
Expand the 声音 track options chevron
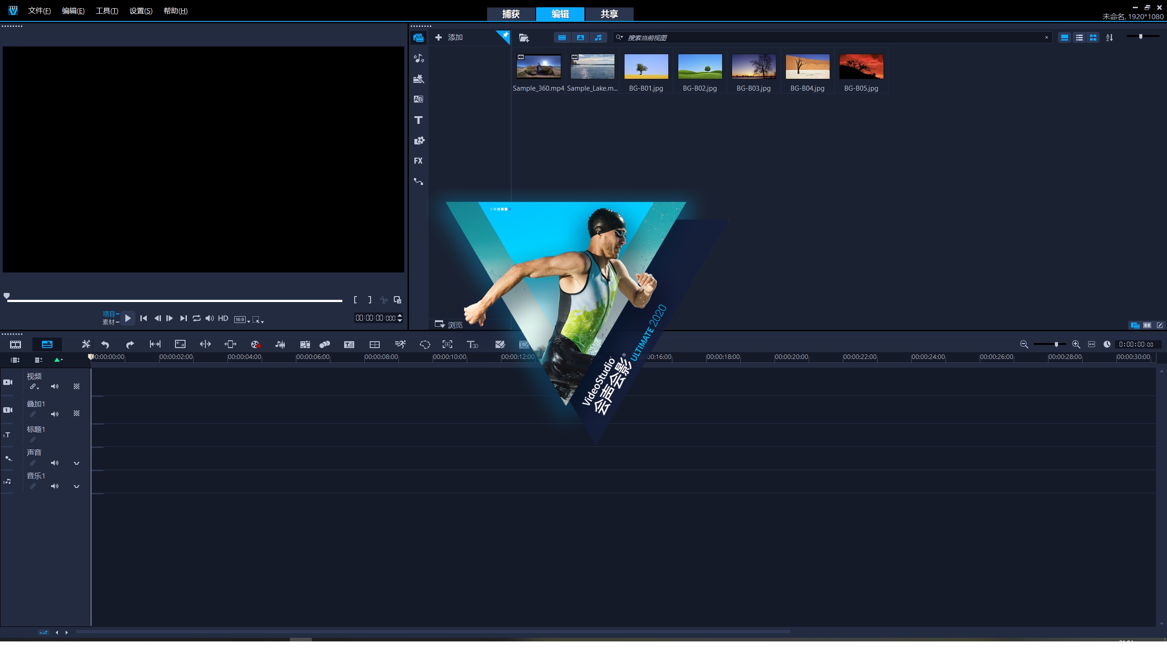77,463
